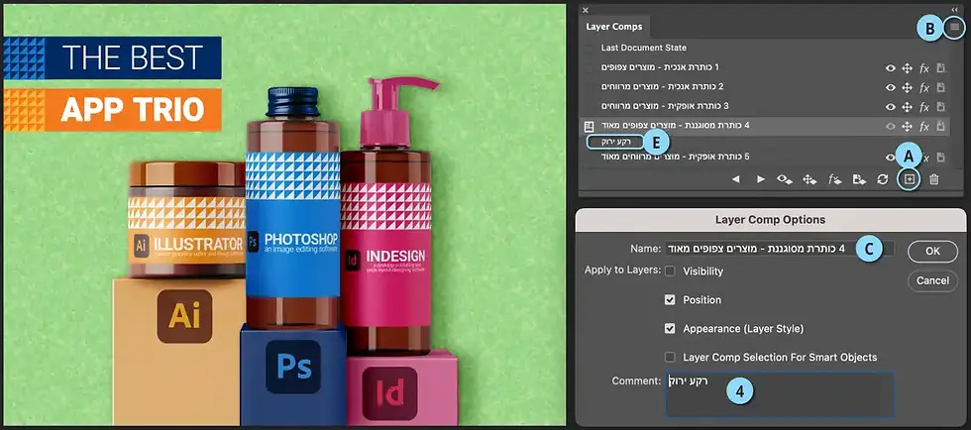Create a new layer comp
The width and height of the screenshot is (971, 430).
pos(909,179)
